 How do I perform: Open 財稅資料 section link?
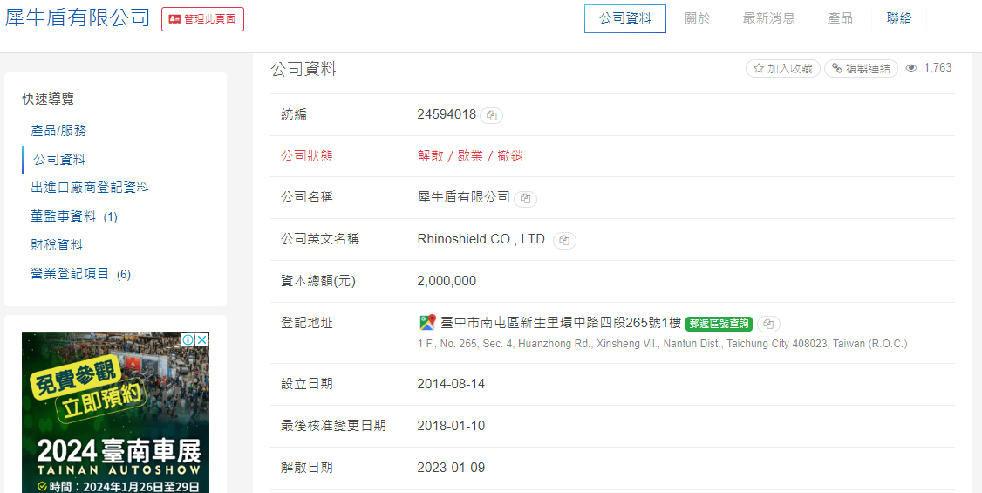57,245
